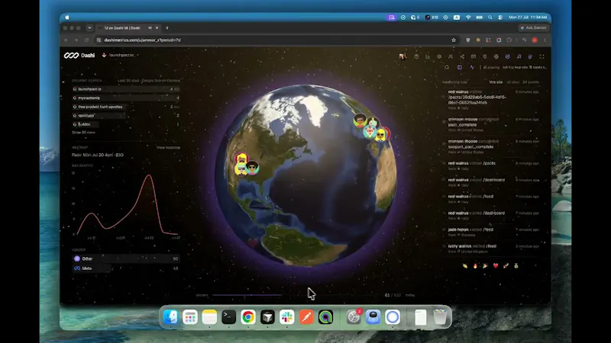The width and height of the screenshot is (611, 343).
Task: Click the clock icon in Dashi toolbar
Action: coord(416,56)
